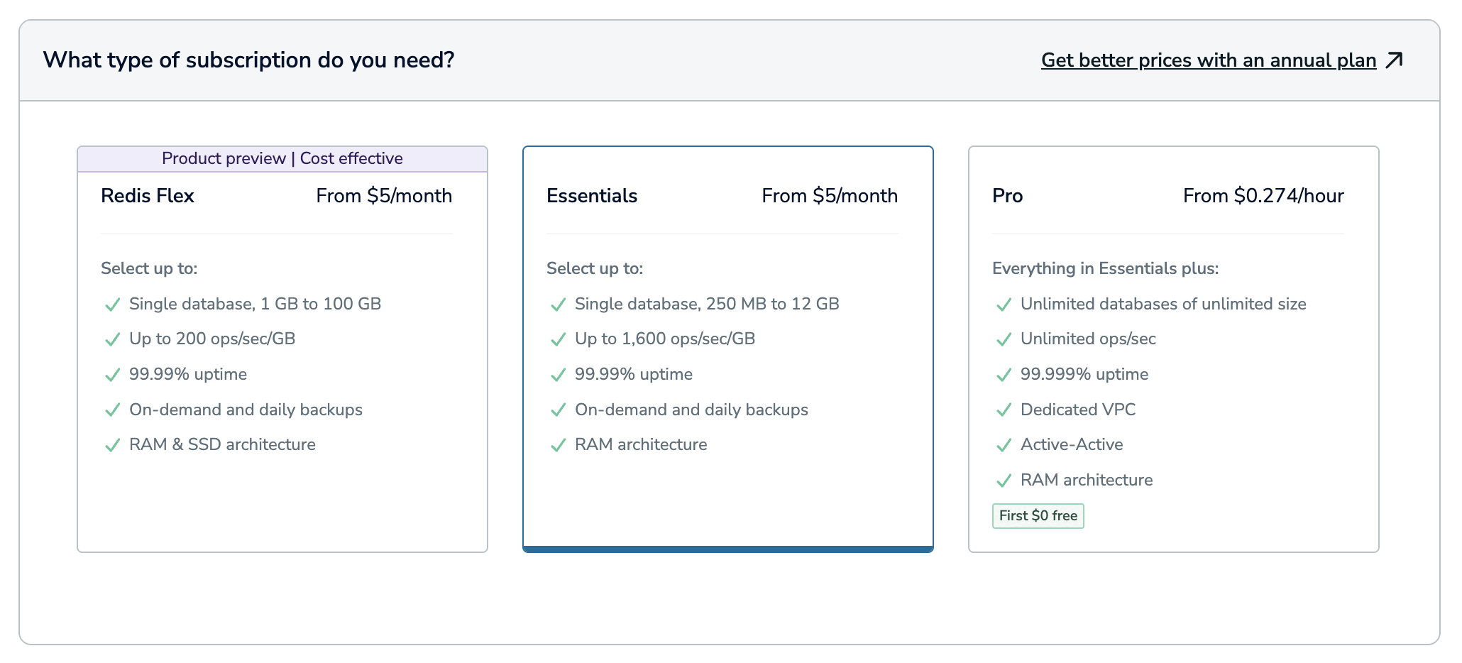Screen dimensions: 1462x663
Task: Click checkmark beside Active-Active
Action: click(1004, 445)
